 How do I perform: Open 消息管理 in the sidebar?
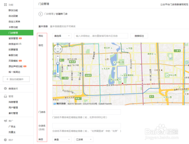coord(13,102)
